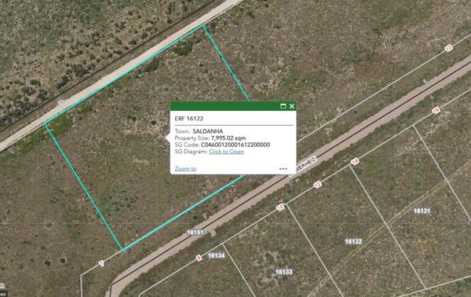
Task: Select the parcel labeled 16134
Action: point(217,255)
